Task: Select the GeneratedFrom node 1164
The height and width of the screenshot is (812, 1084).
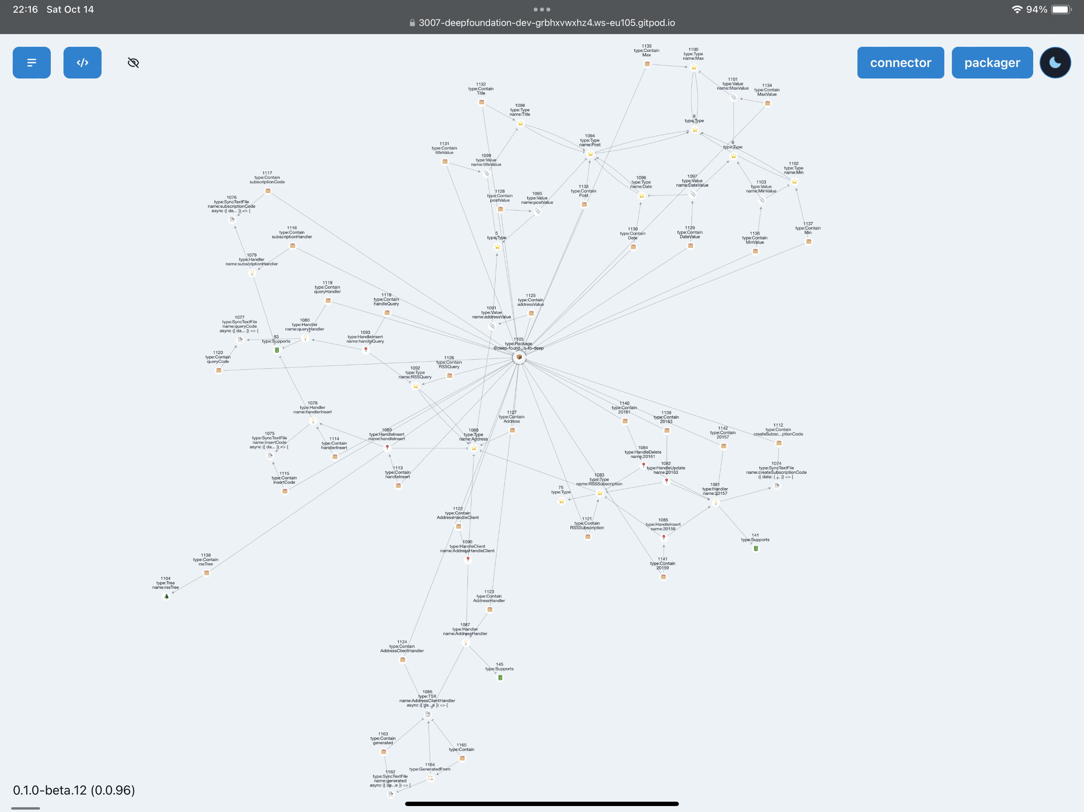Action: click(430, 778)
